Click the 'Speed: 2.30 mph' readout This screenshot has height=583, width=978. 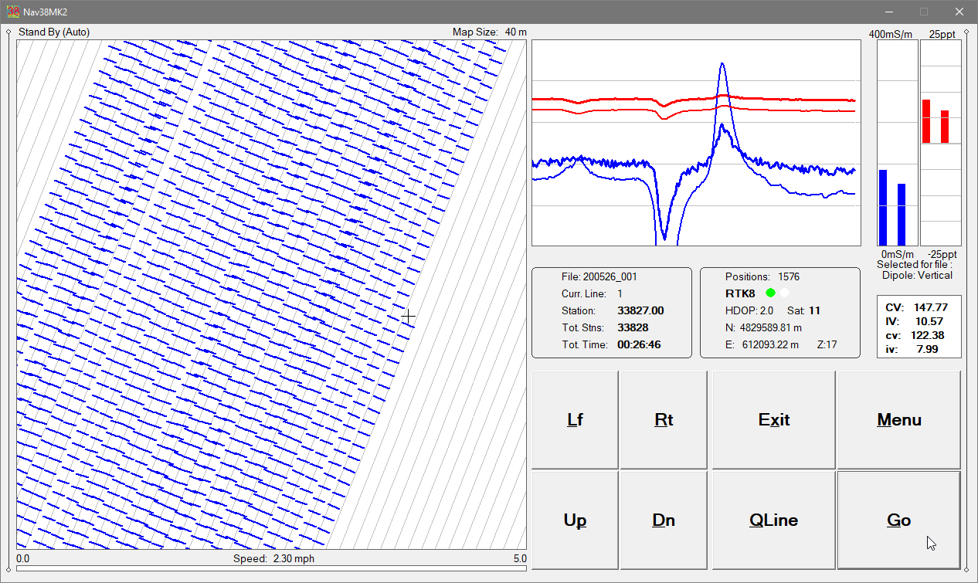[273, 558]
